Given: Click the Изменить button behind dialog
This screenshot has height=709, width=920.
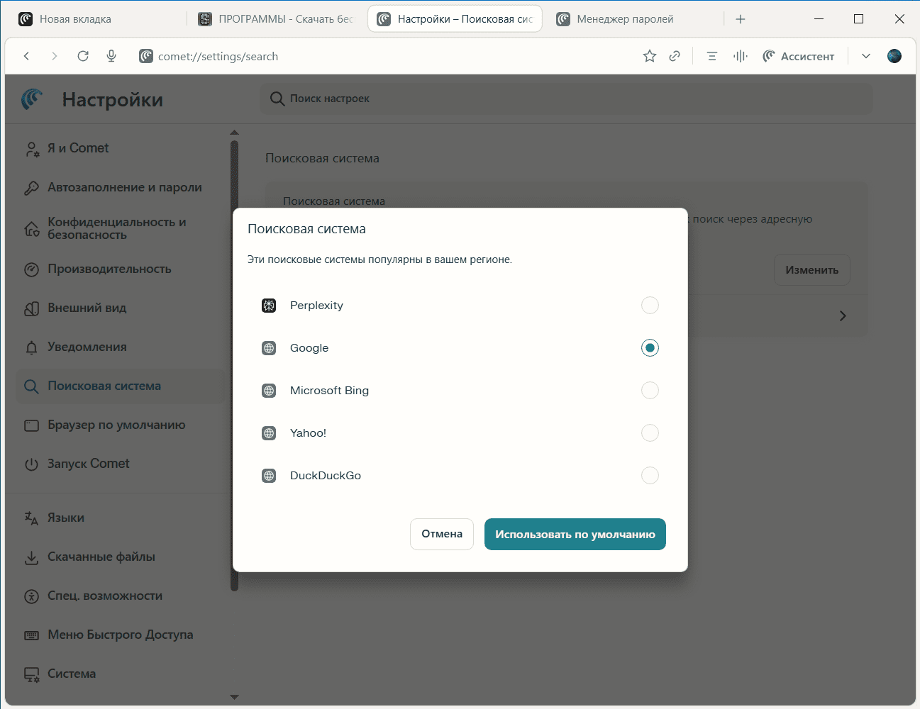Looking at the screenshot, I should [x=811, y=270].
